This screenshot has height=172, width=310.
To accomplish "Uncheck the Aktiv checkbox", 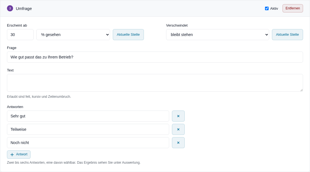I will 267,9.
